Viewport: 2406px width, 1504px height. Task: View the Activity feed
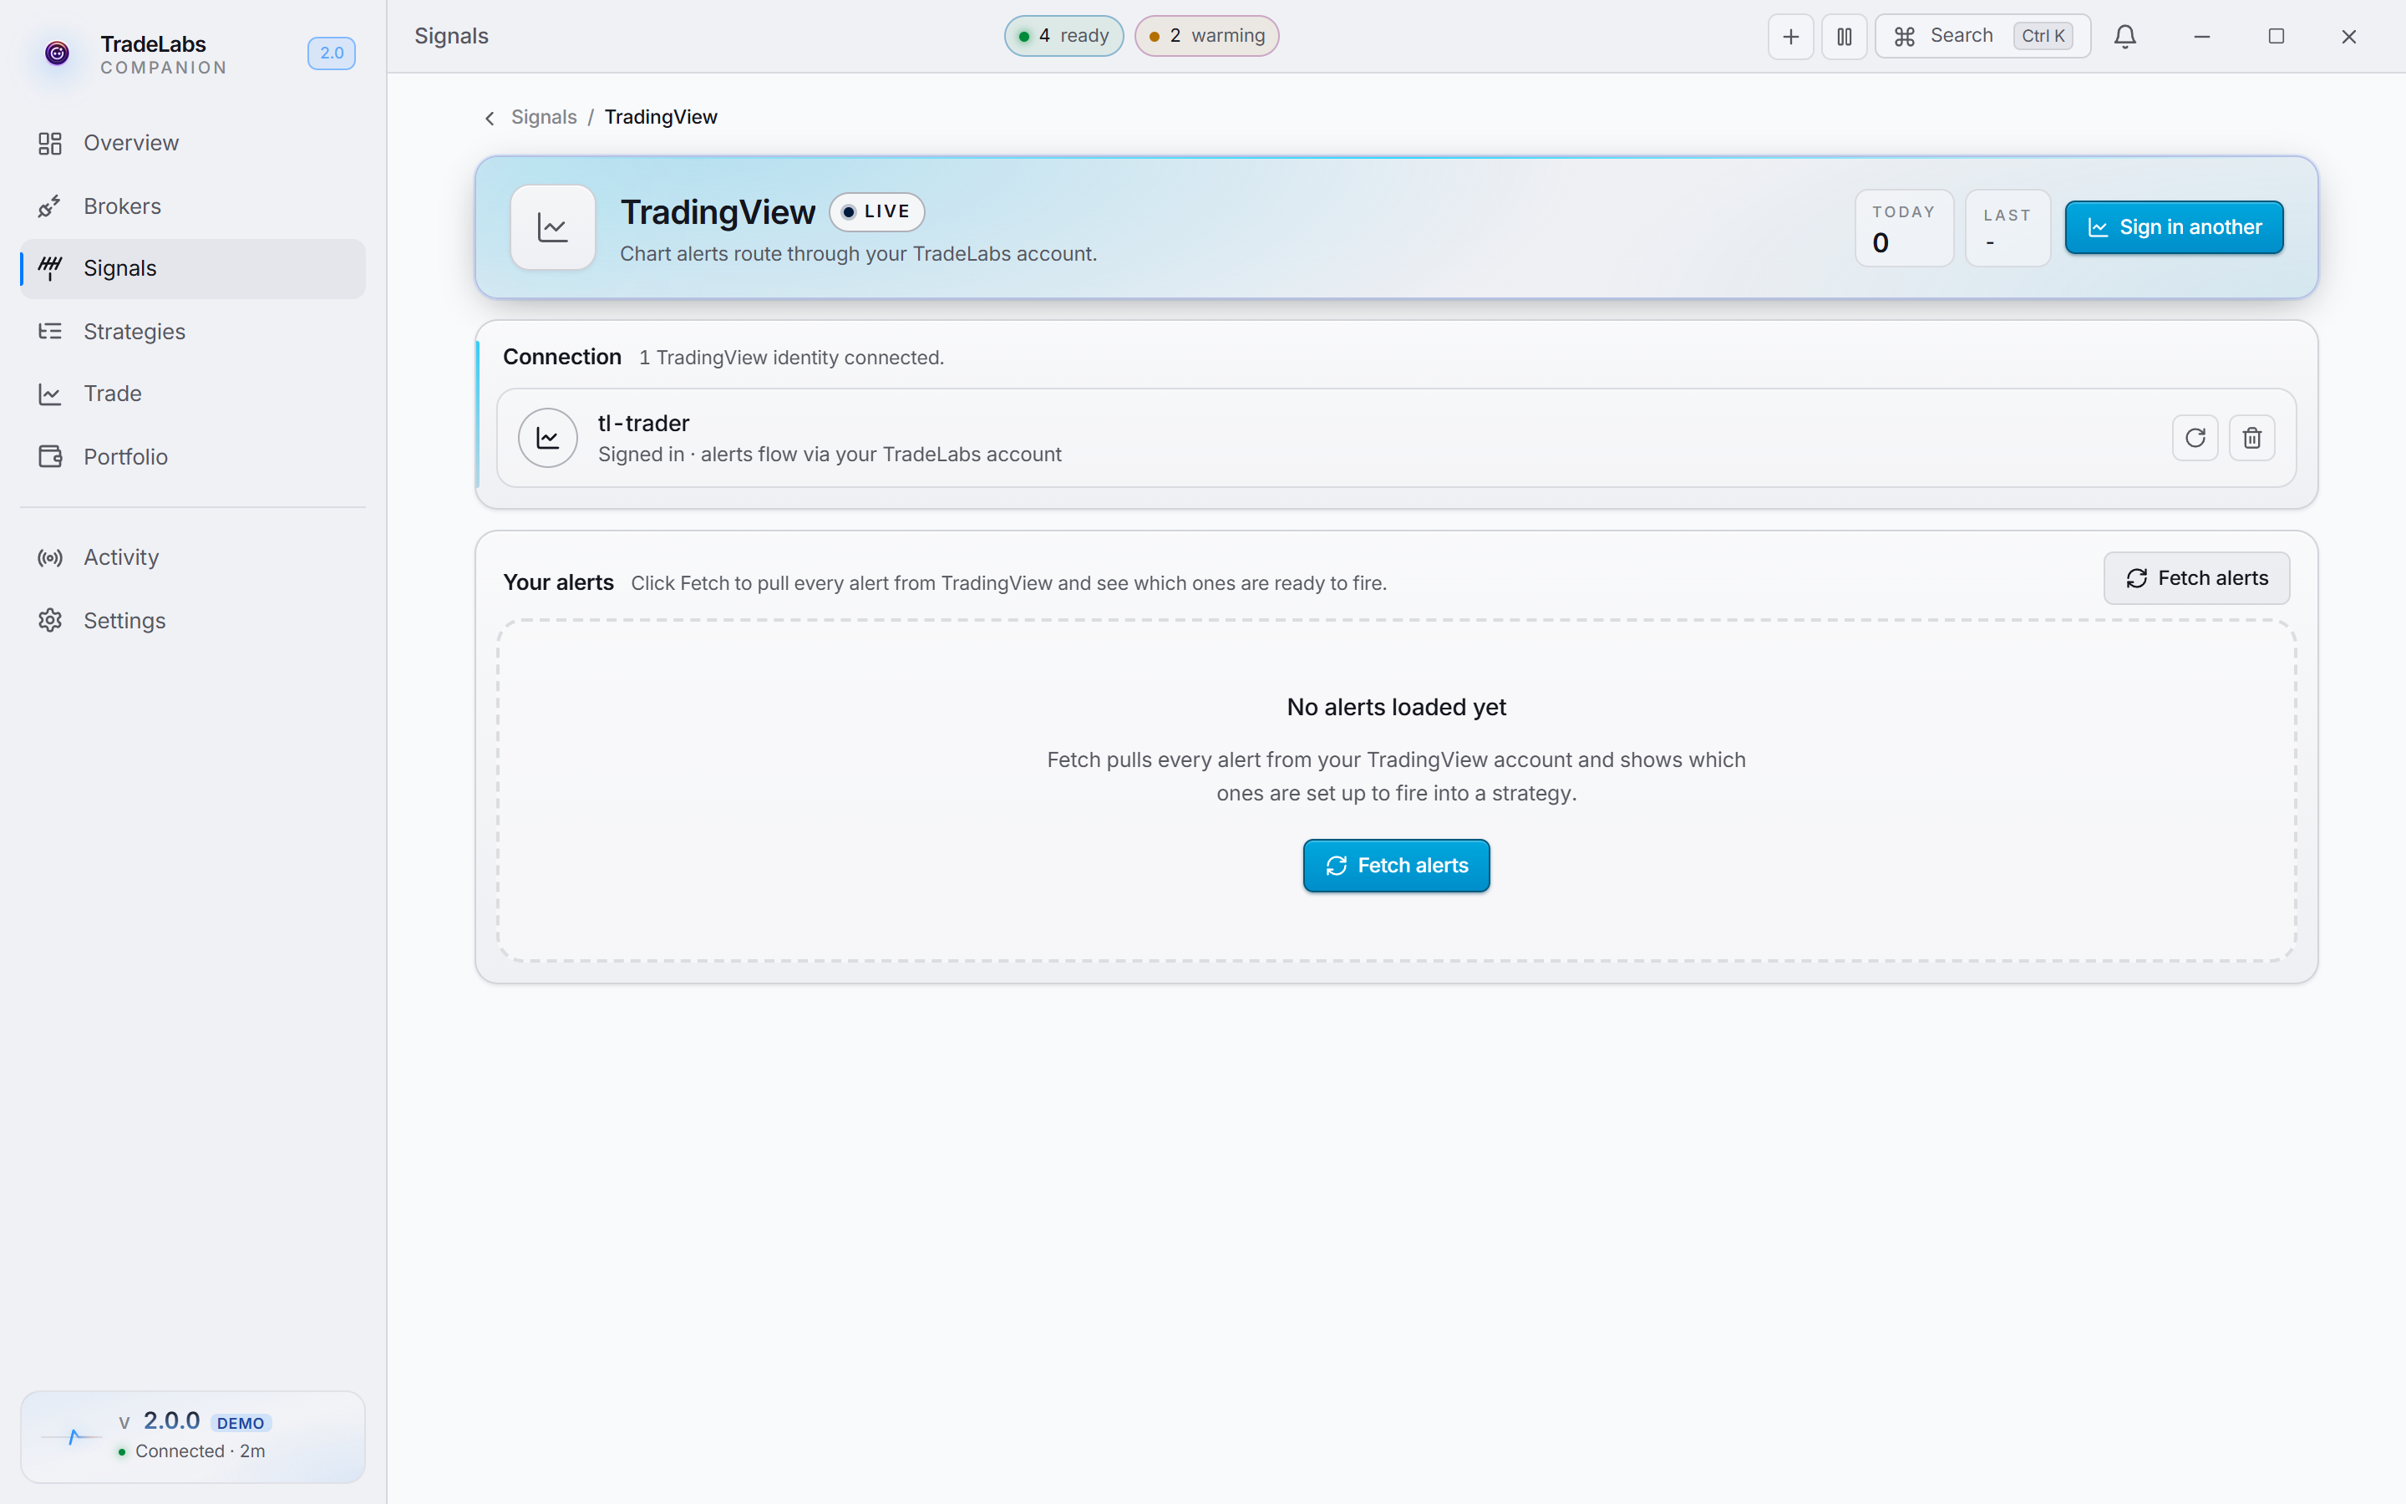click(193, 557)
